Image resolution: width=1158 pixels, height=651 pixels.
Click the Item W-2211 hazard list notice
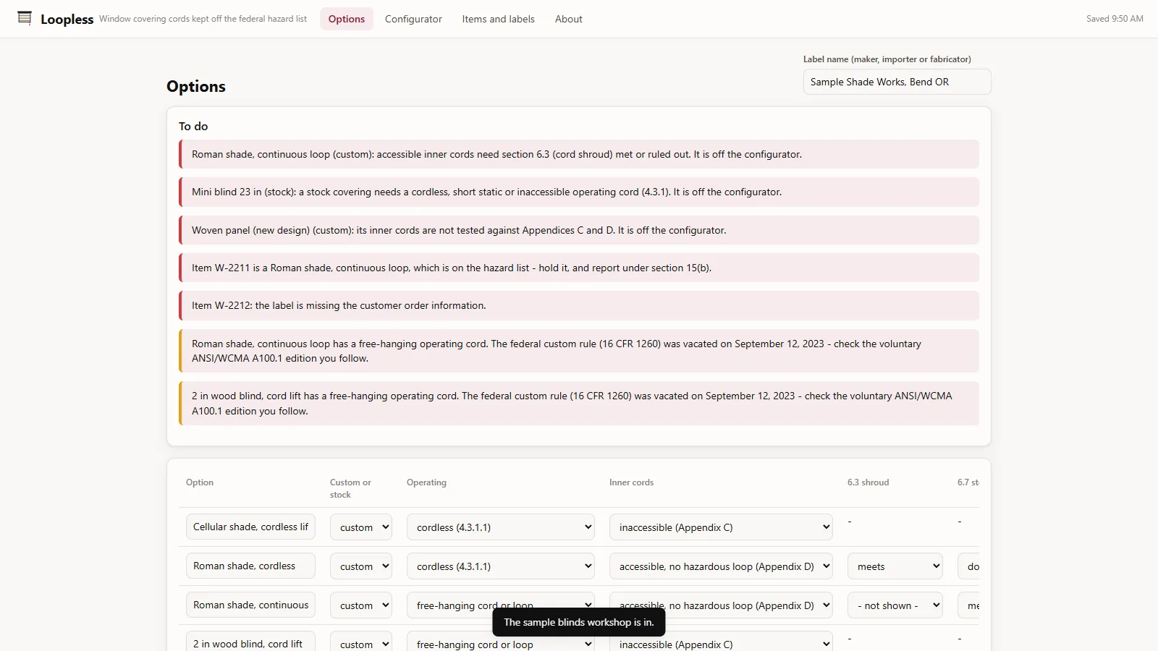[x=579, y=268]
